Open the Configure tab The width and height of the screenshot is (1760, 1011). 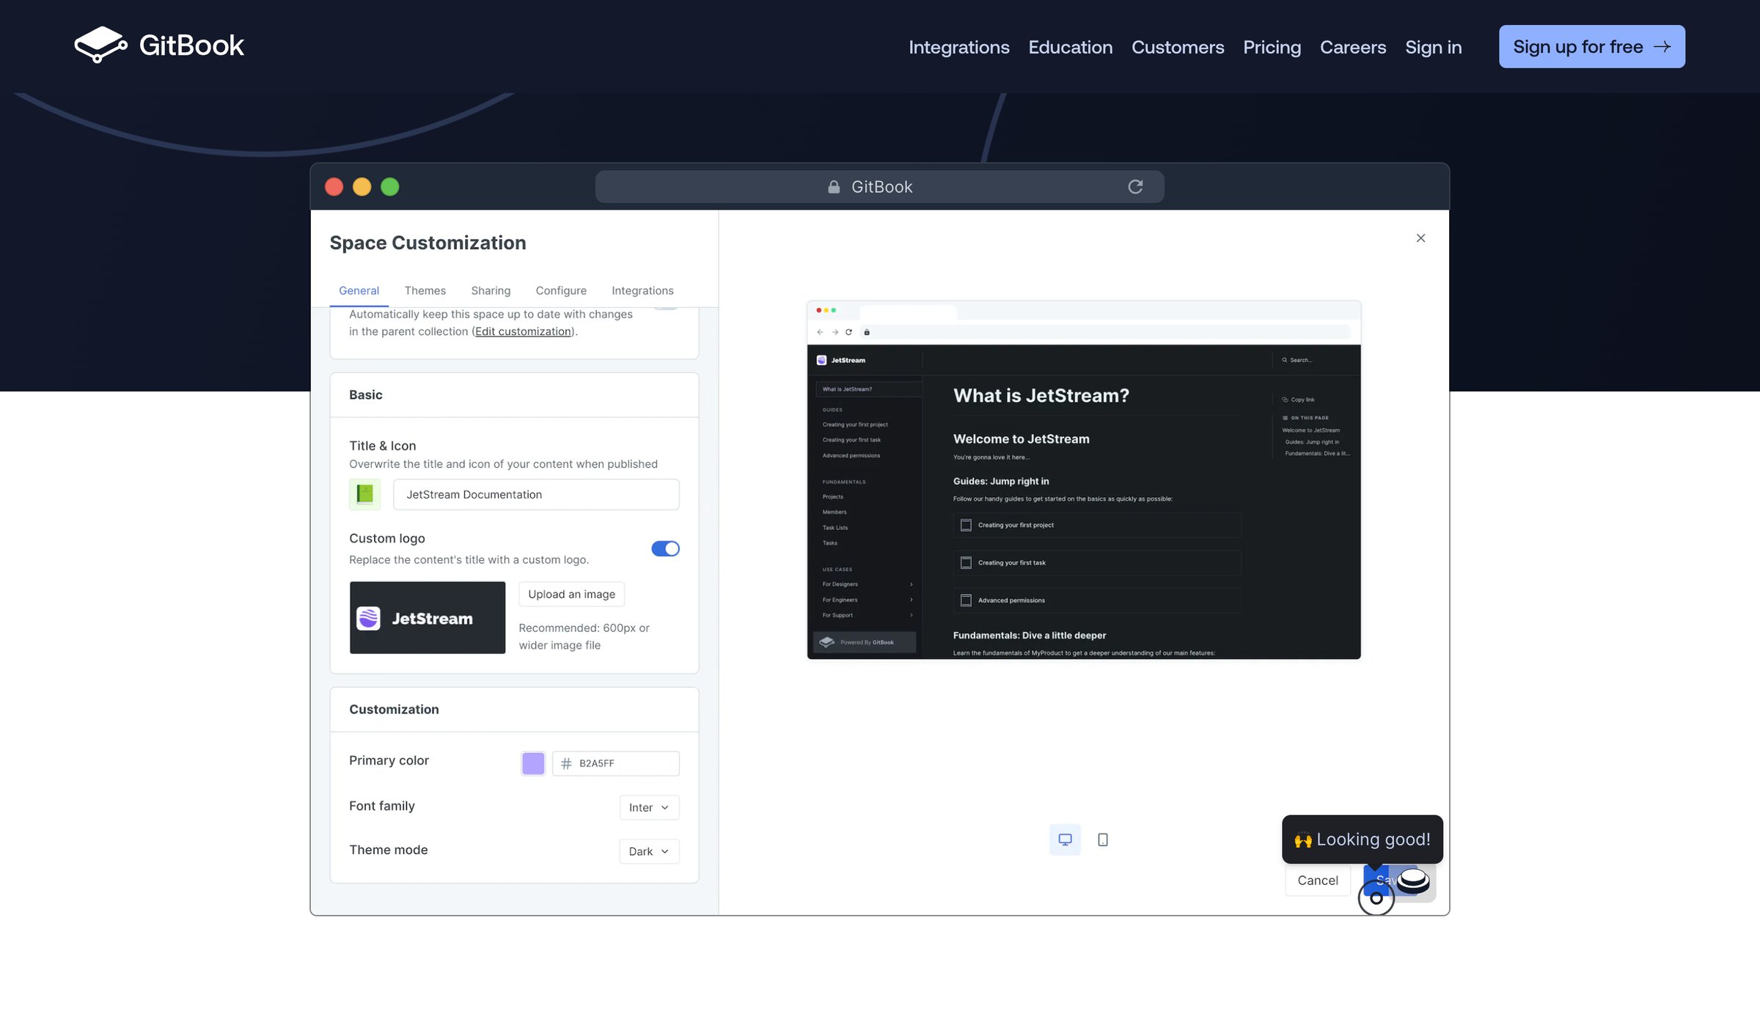coord(561,290)
